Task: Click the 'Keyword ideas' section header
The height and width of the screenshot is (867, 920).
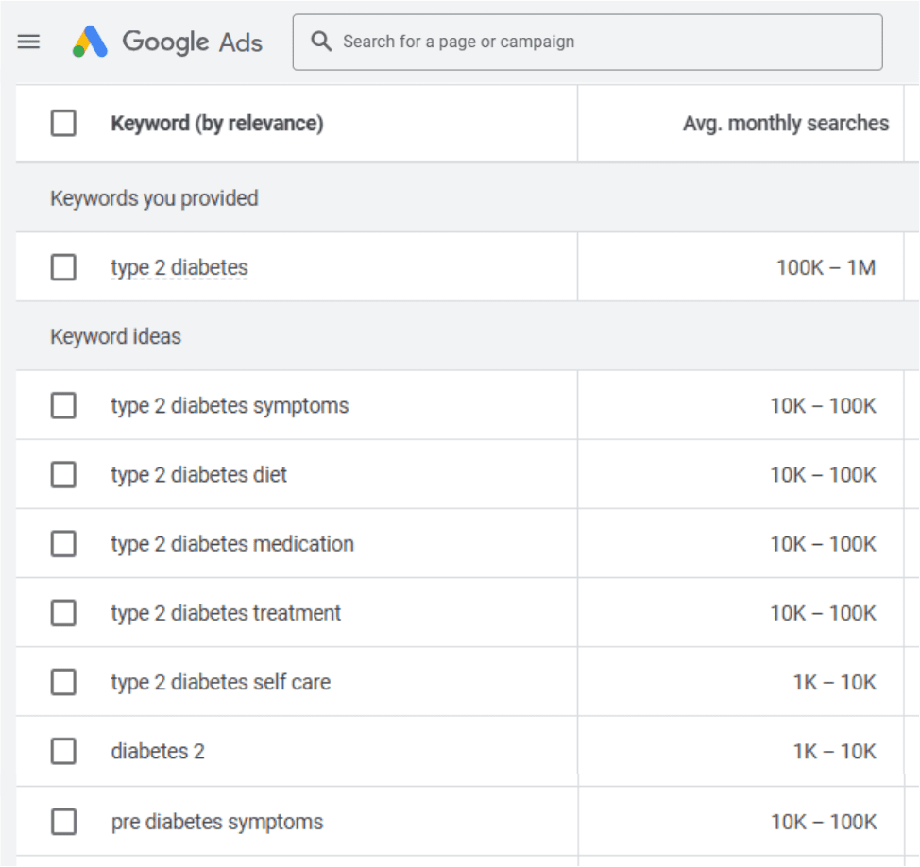Action: [115, 336]
